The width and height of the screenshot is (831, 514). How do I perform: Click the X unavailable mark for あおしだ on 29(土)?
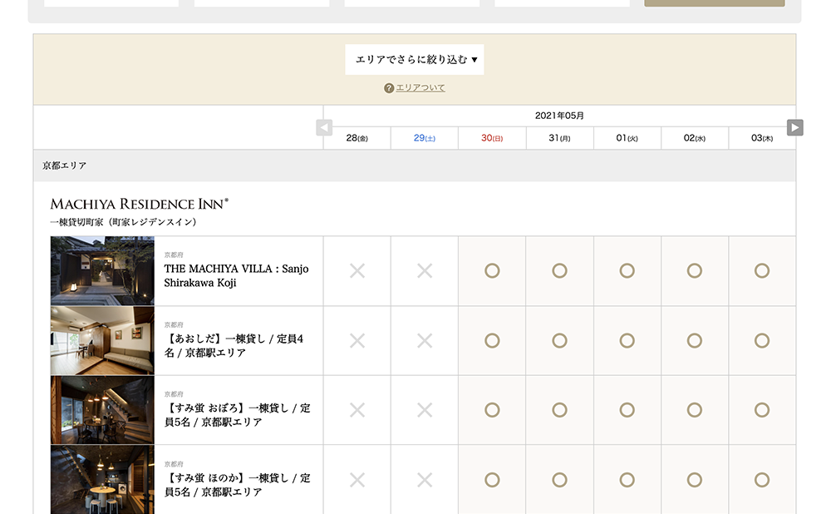click(x=424, y=341)
